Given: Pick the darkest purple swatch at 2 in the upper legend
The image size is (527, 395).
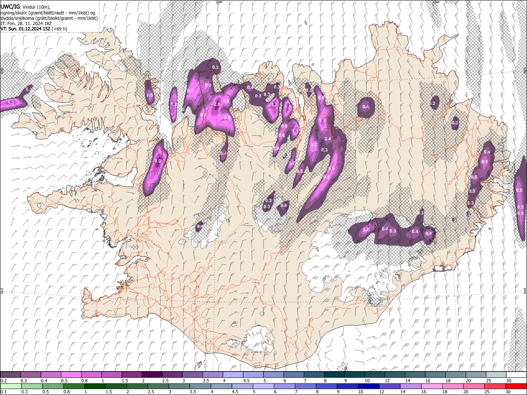Looking at the screenshot, I should 152,375.
